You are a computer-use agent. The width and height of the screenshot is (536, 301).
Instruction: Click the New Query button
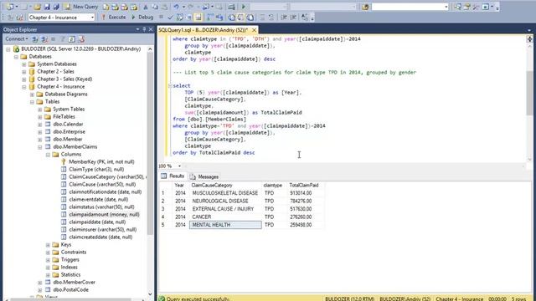(81, 7)
